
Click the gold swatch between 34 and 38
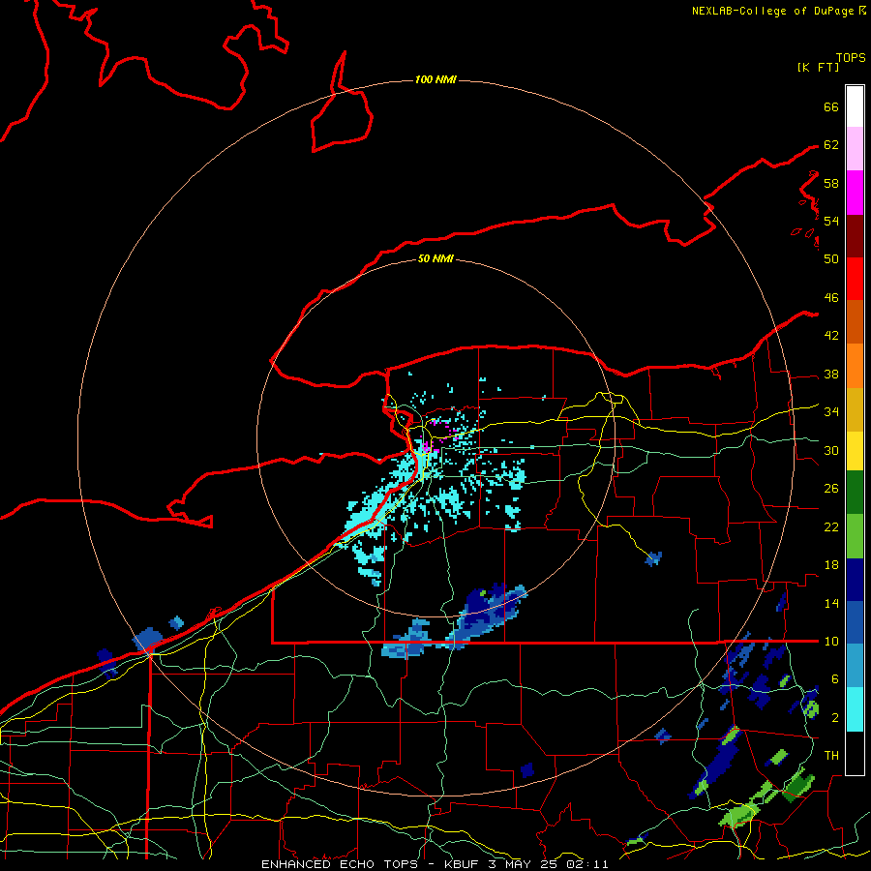(x=855, y=409)
